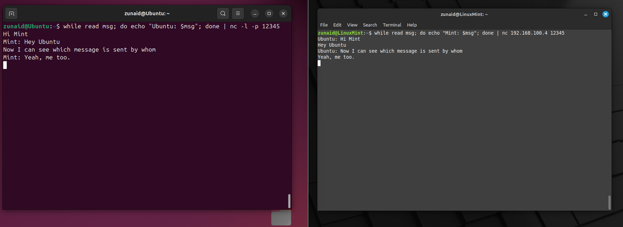Viewport: 623px width, 227px height.
Task: Open search in Ubuntu terminal
Action: pos(223,14)
